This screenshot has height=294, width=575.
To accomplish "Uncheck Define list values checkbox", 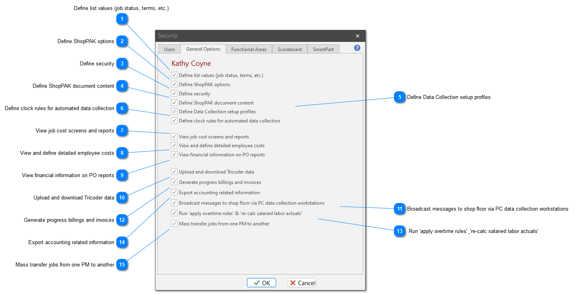I will [x=174, y=75].
